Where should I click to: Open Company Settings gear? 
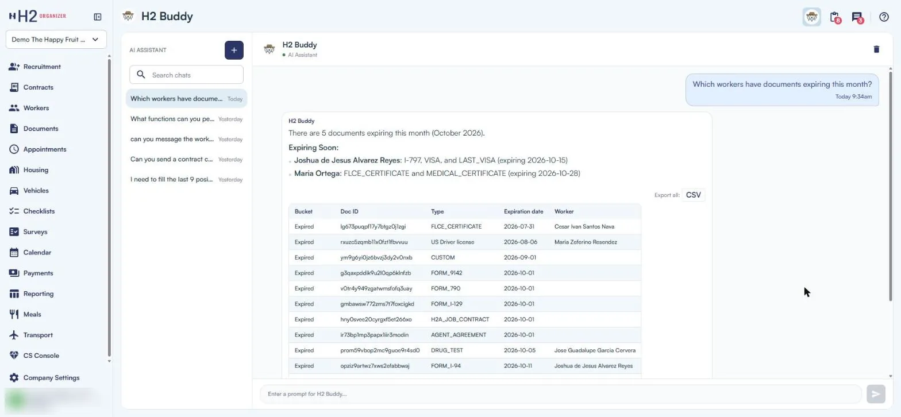click(x=14, y=378)
